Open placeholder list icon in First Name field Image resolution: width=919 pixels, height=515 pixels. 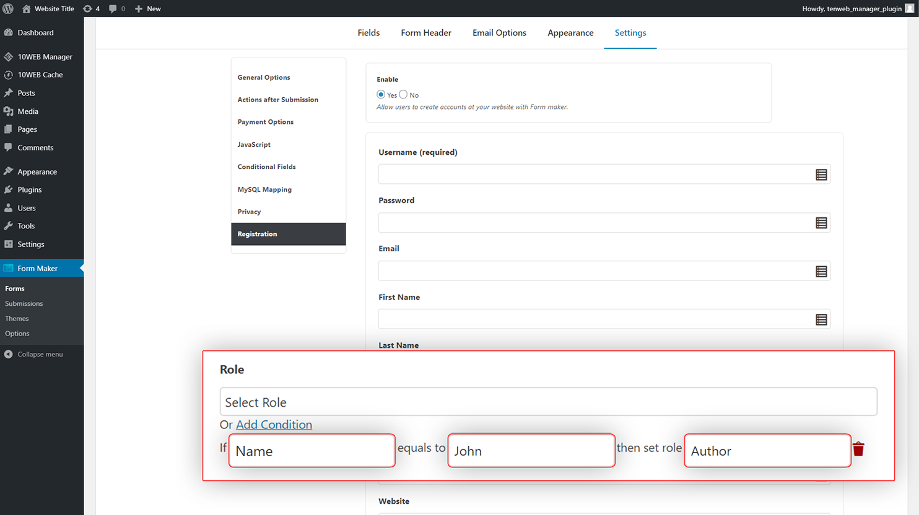[x=821, y=319]
